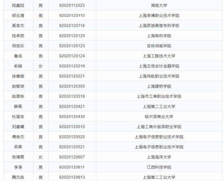This screenshot has width=224, height=181.
Task: Select '上海立信会计金融学院' cell
Action: [x=159, y=66]
